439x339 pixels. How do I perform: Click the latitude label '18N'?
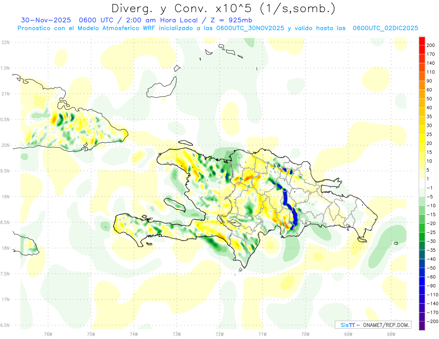[x=5, y=248]
